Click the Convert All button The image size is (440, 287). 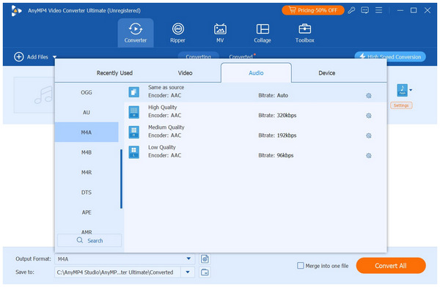391,266
